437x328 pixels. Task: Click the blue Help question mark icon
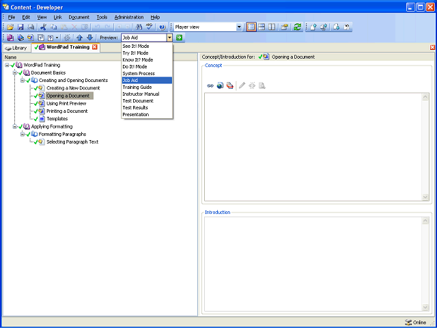click(x=163, y=27)
